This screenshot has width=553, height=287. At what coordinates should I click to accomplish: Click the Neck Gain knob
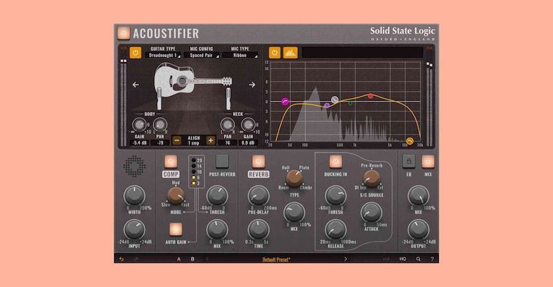click(248, 124)
